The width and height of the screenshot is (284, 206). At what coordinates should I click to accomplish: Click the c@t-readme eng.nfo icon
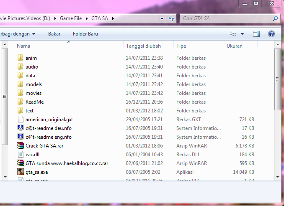click(21, 137)
